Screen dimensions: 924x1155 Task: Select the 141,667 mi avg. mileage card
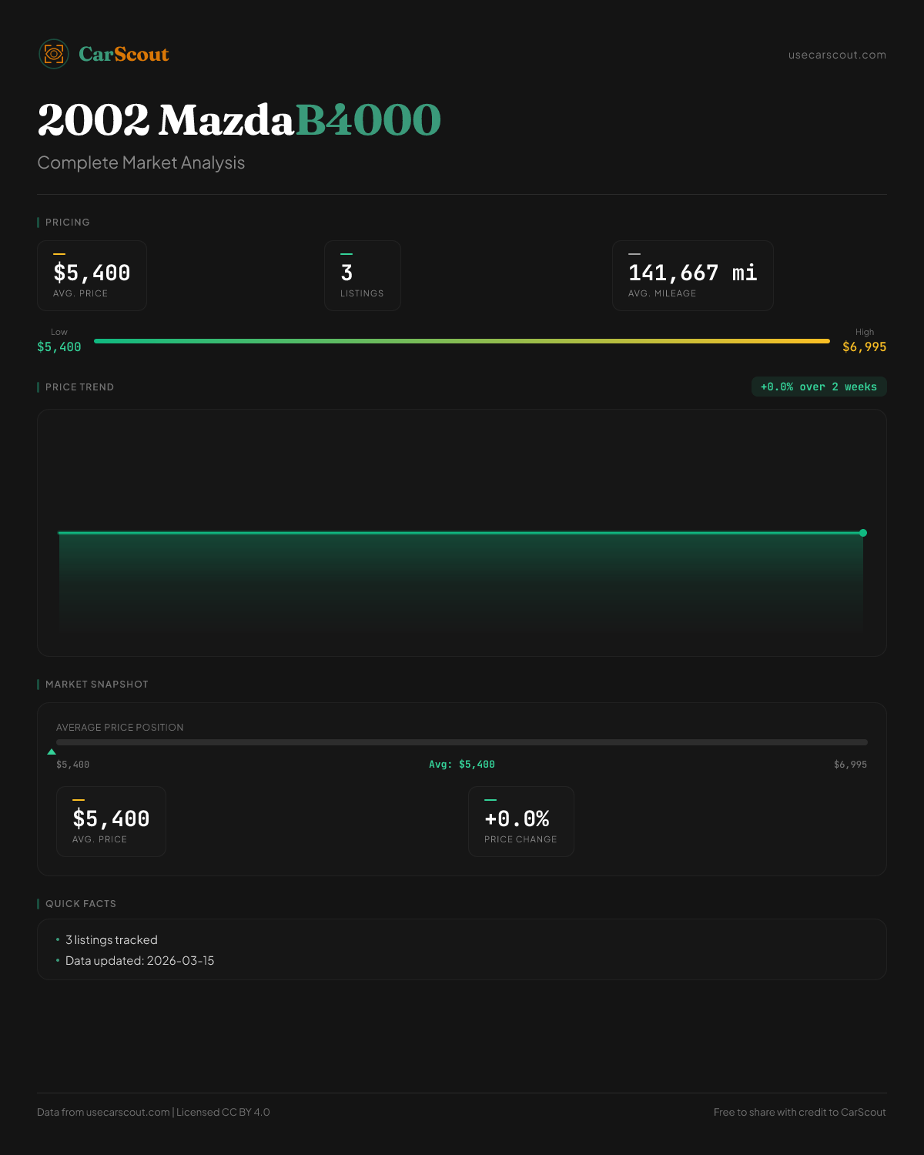692,276
